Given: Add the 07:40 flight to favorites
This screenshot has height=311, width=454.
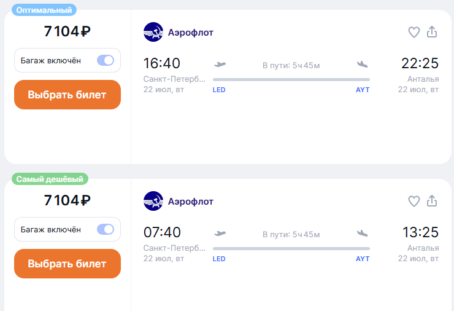Looking at the screenshot, I should click(x=414, y=202).
